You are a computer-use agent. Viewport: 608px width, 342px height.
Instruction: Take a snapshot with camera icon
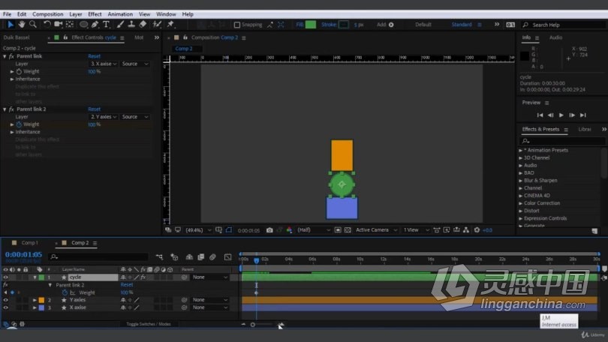269,230
